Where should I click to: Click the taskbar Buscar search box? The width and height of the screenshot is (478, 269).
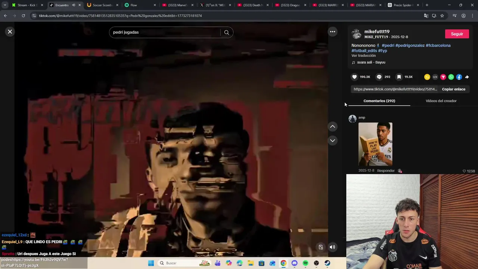(184, 263)
